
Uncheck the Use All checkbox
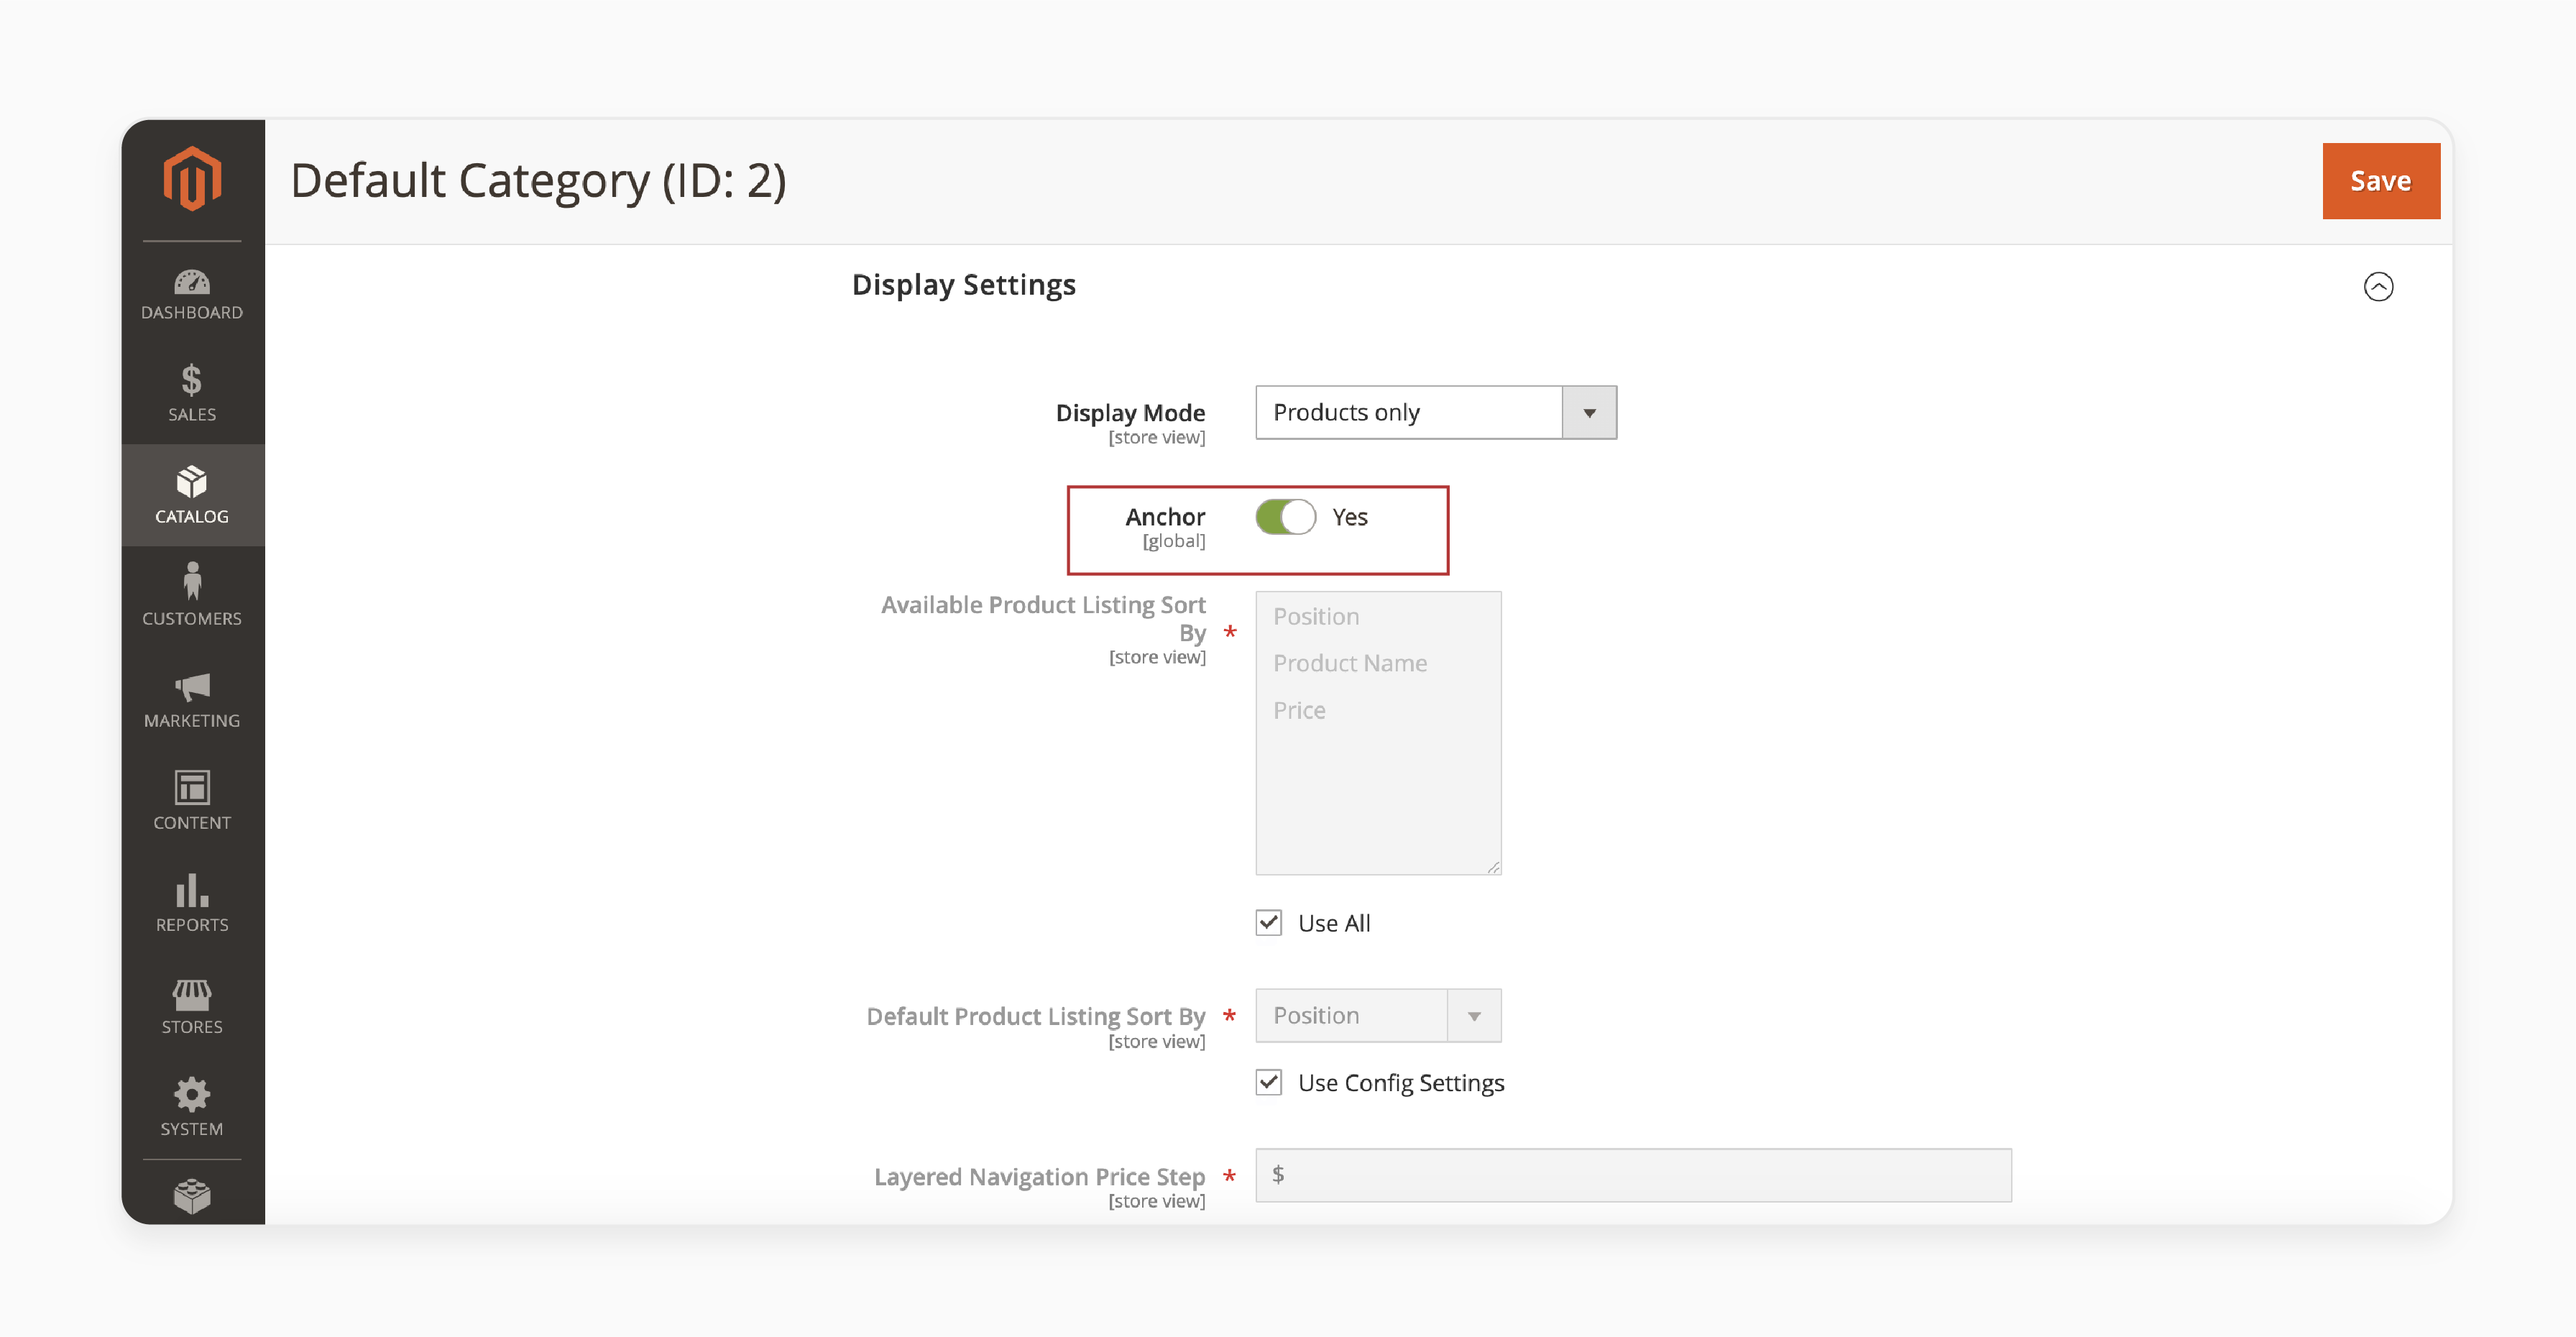(x=1269, y=922)
